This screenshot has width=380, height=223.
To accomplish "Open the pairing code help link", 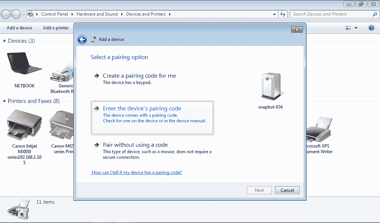I will (x=137, y=172).
